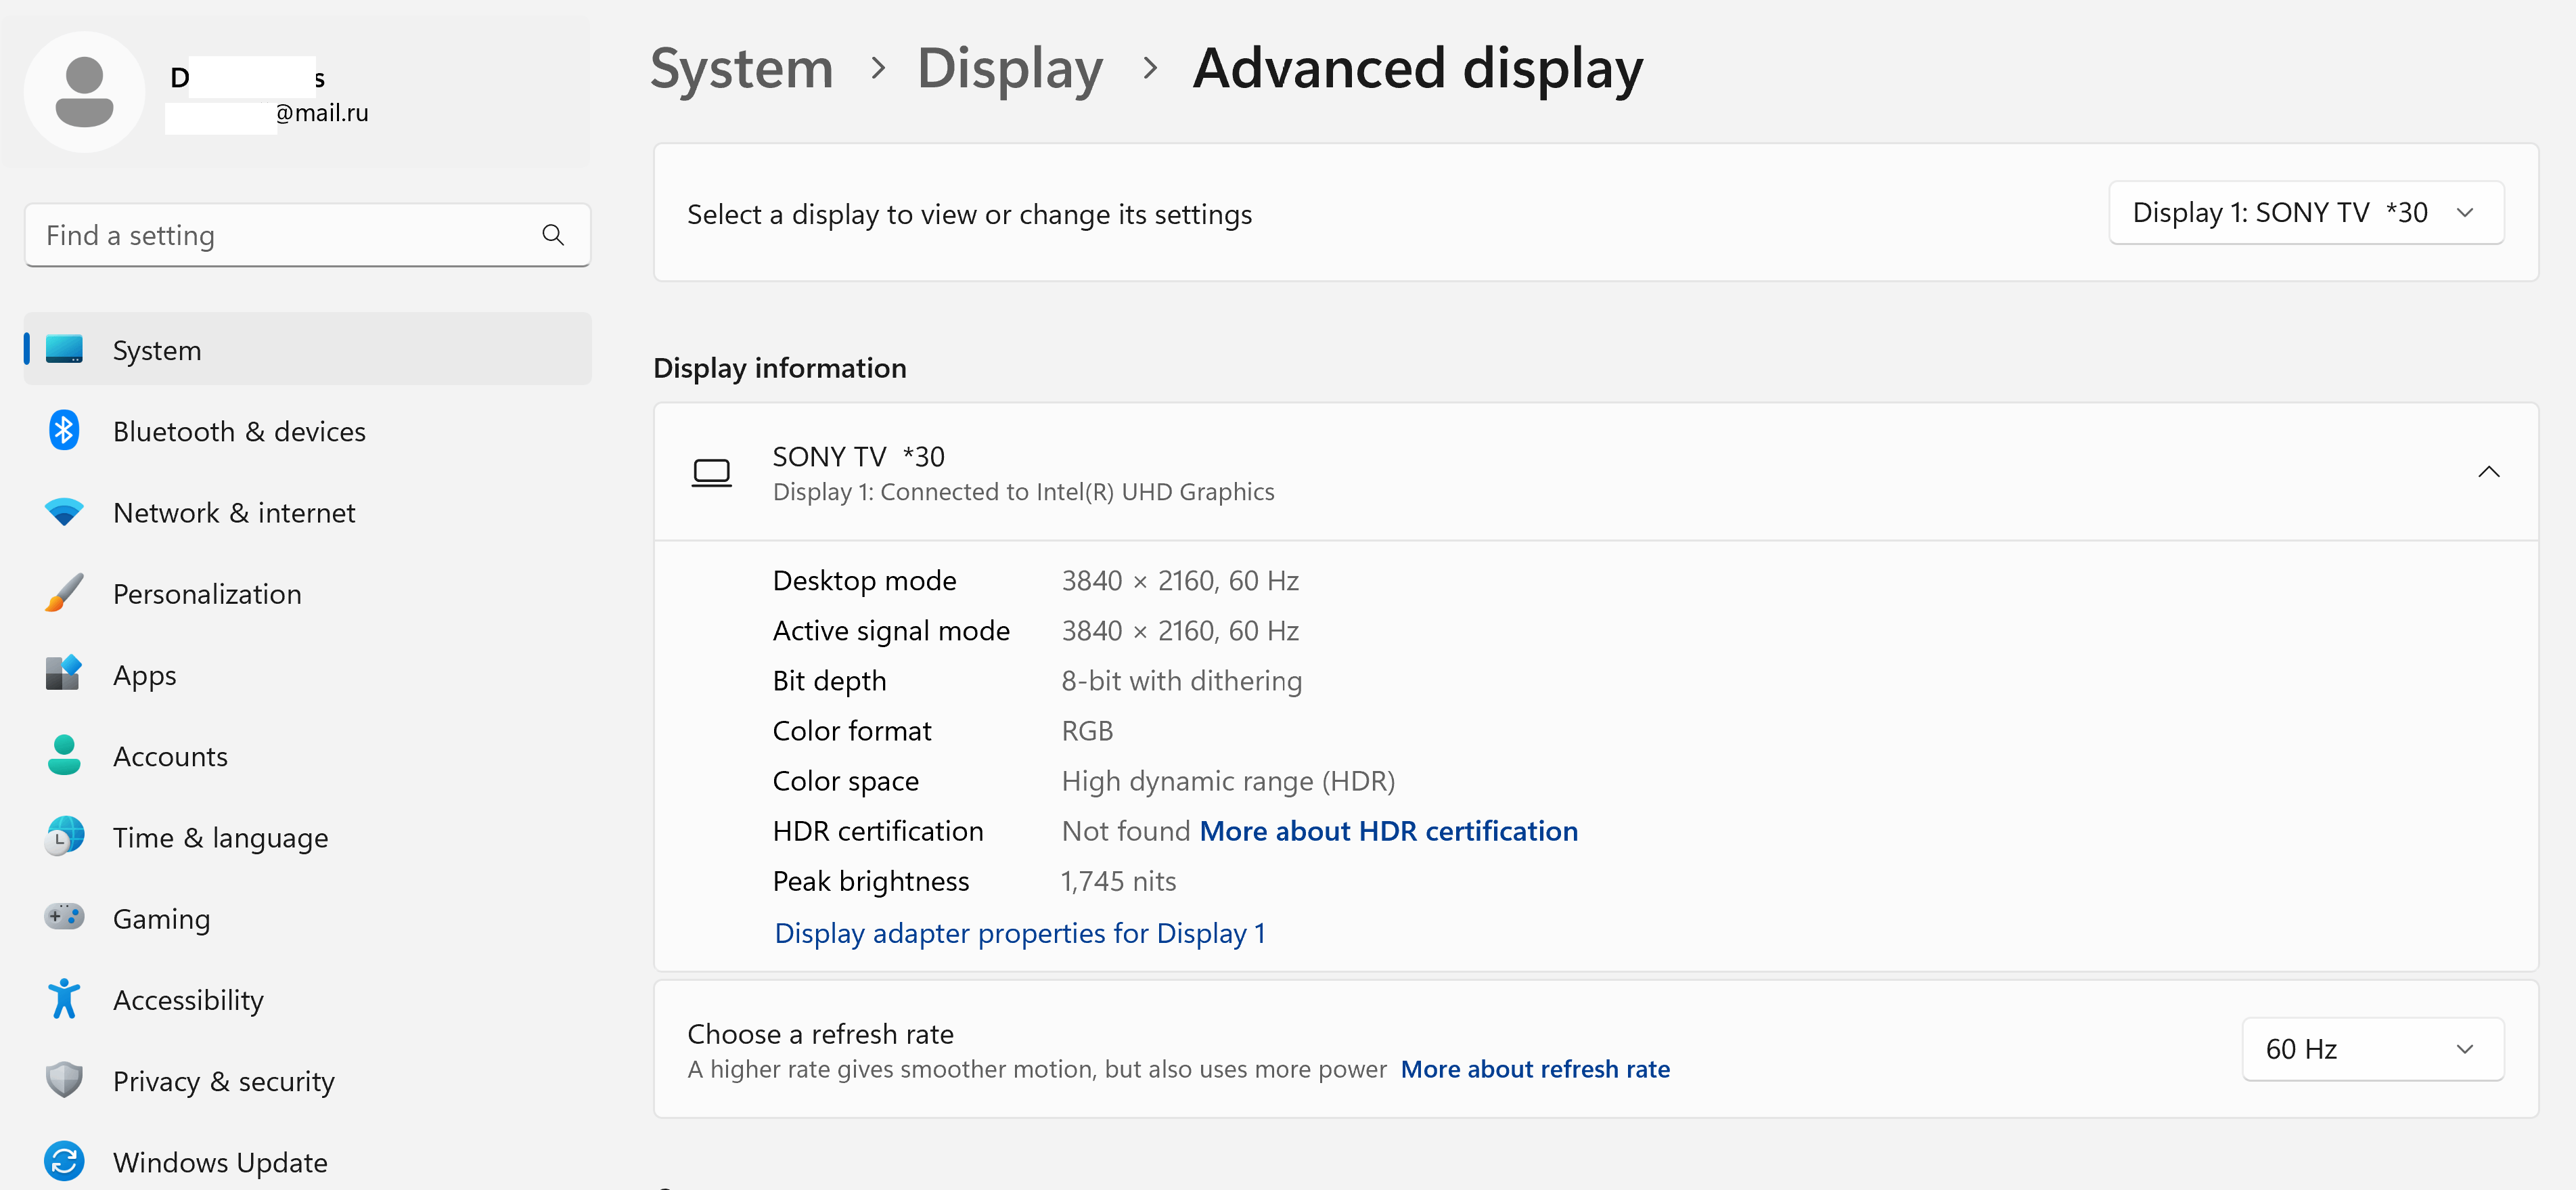Click the Bluetooth & devices icon

pos(64,431)
